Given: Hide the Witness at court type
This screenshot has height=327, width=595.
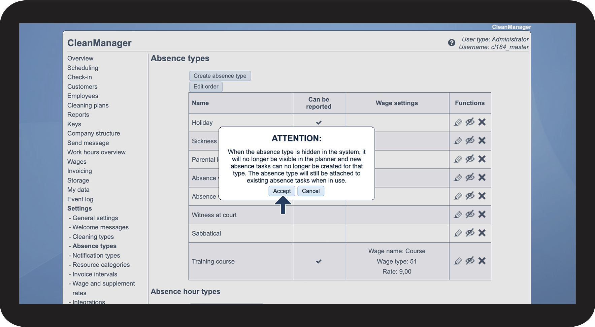Looking at the screenshot, I should pos(470,214).
